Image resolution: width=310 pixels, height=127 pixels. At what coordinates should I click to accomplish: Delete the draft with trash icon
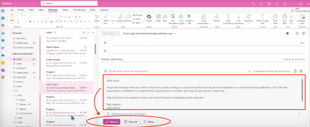[297, 33]
